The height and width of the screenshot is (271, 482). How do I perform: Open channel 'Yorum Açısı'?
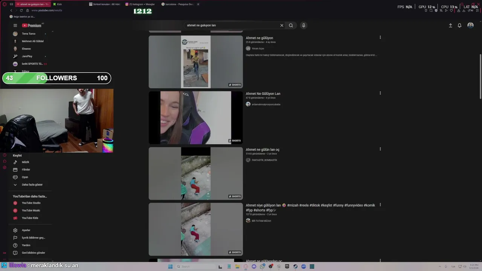tap(258, 49)
